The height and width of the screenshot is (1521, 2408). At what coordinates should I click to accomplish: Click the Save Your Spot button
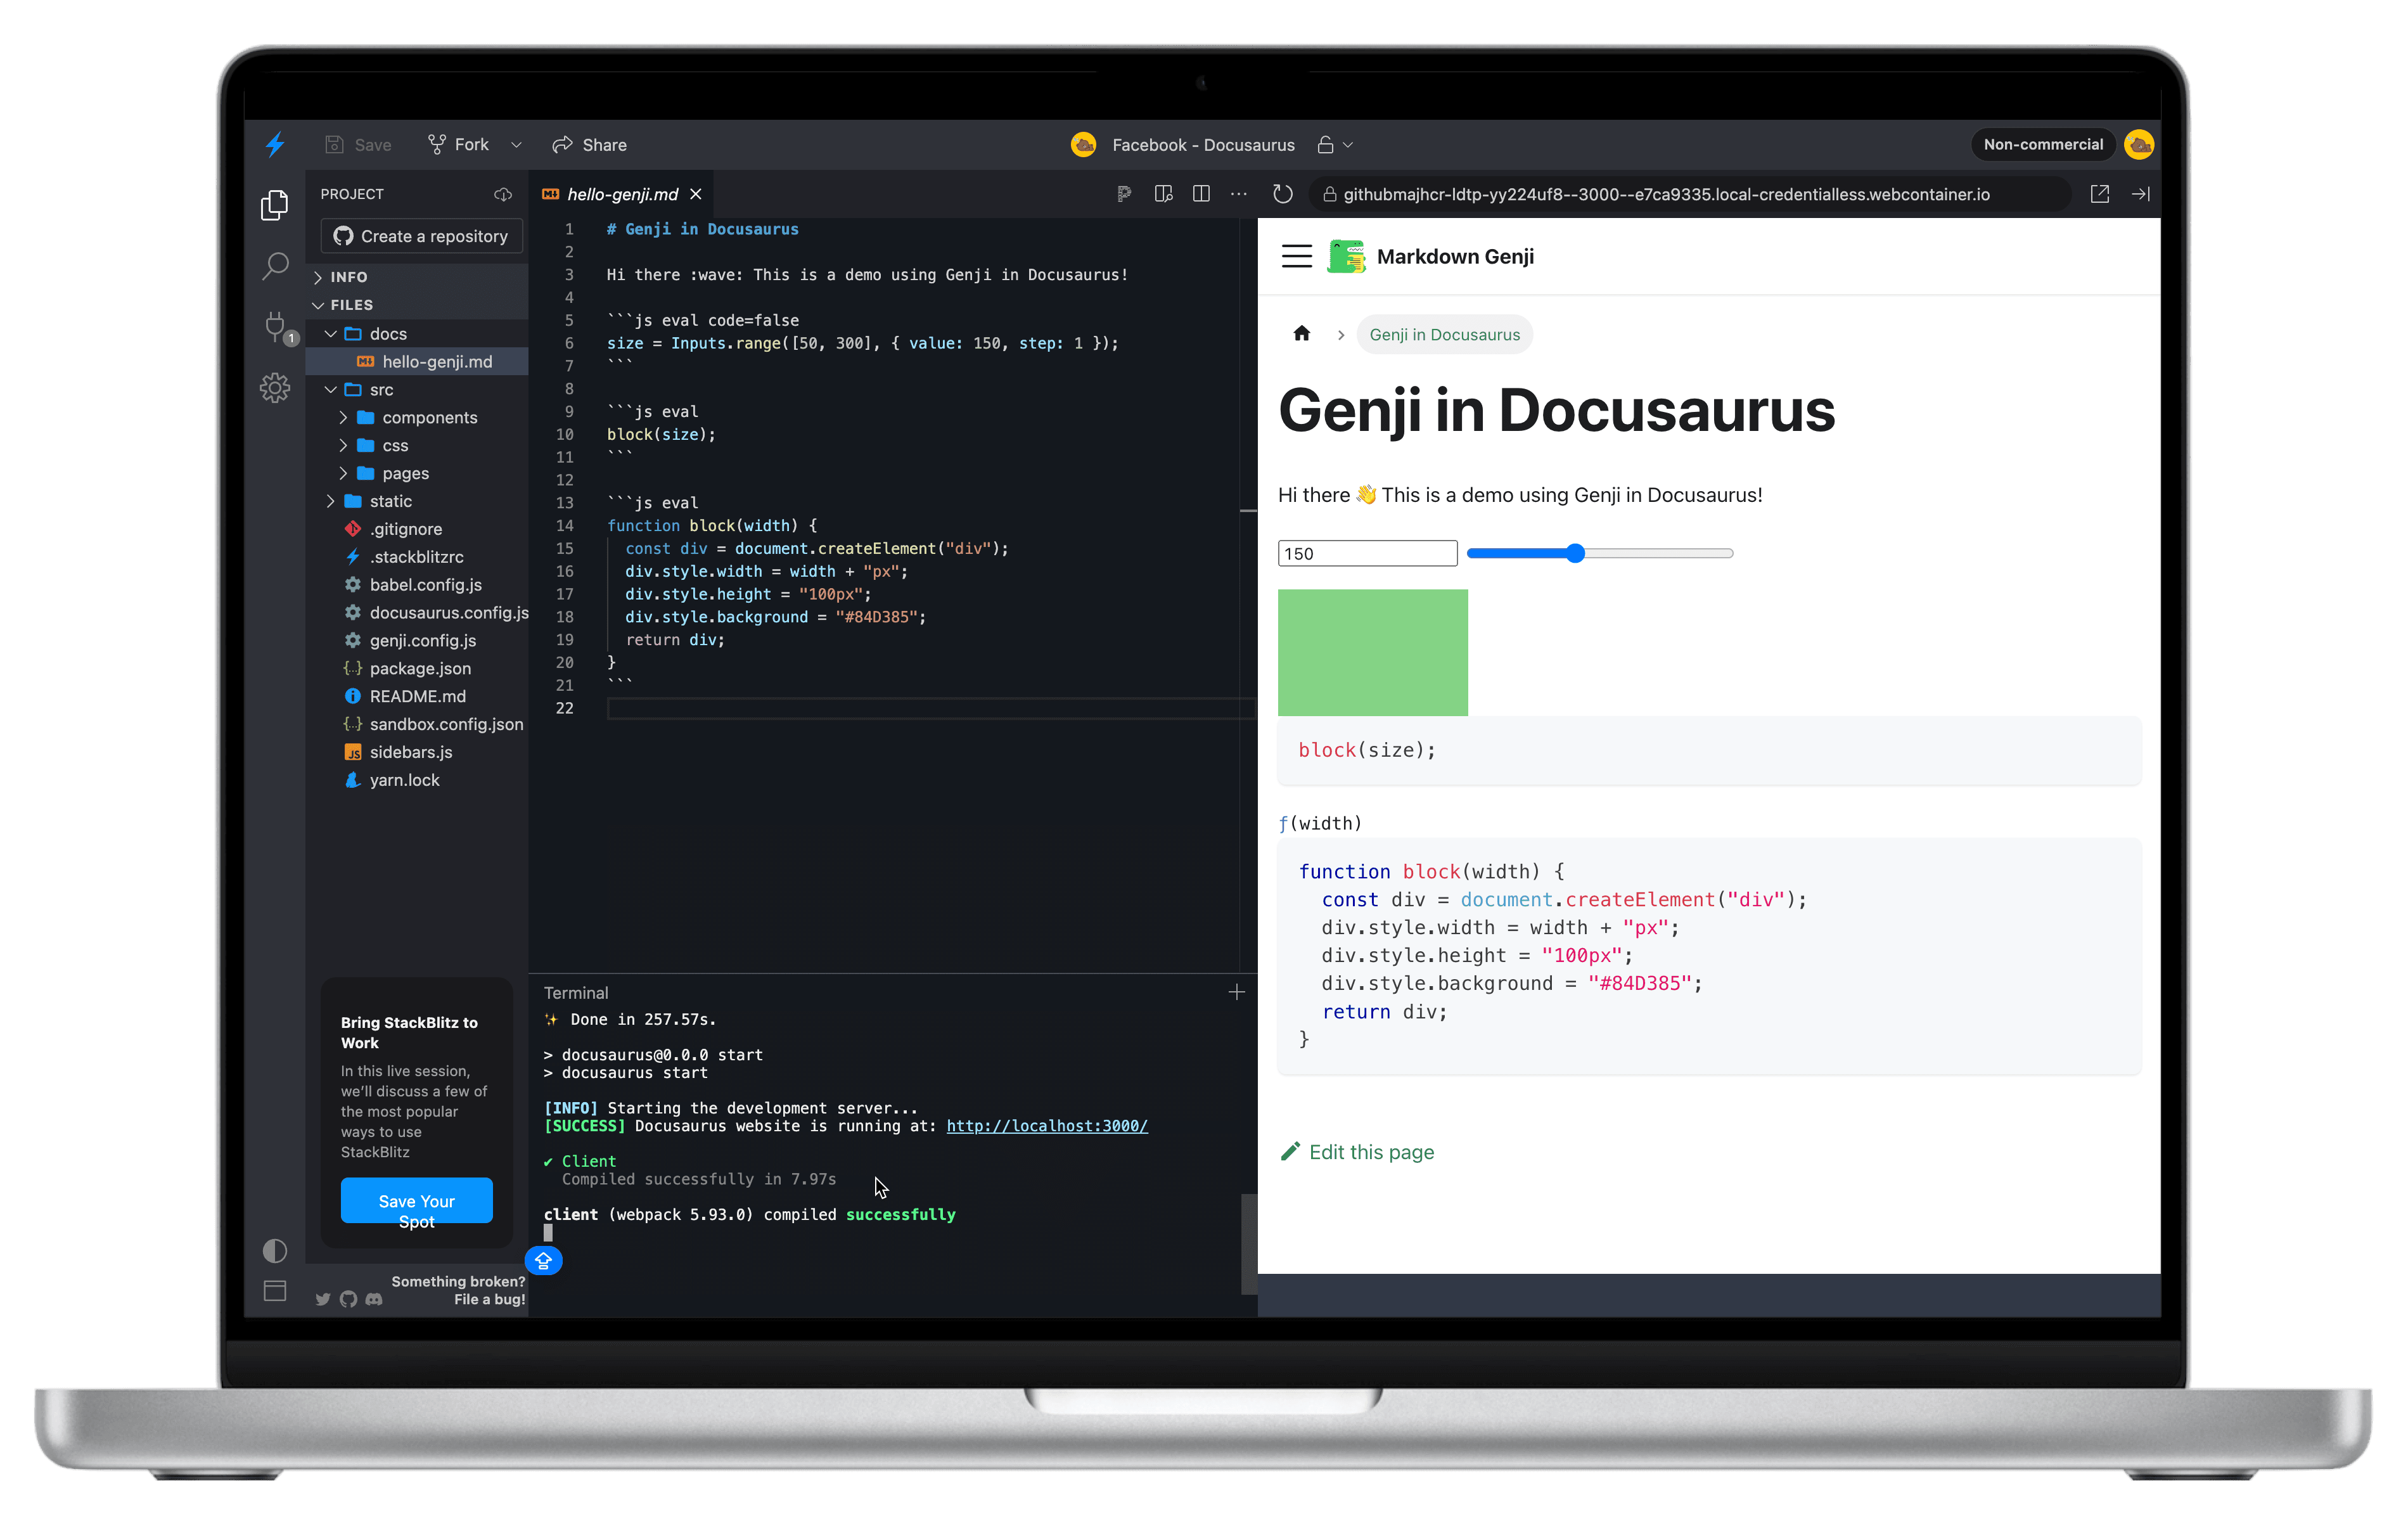[416, 1201]
